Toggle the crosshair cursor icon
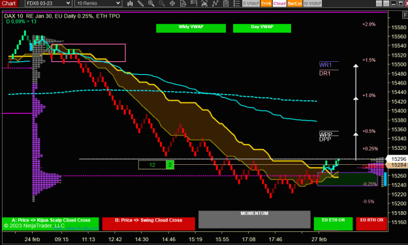 pyautogui.click(x=172, y=3)
